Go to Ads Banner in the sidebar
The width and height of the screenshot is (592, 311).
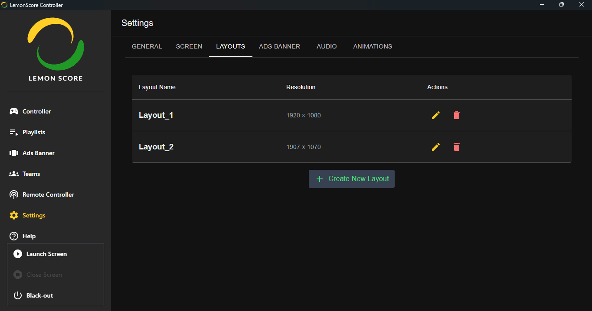[38, 153]
